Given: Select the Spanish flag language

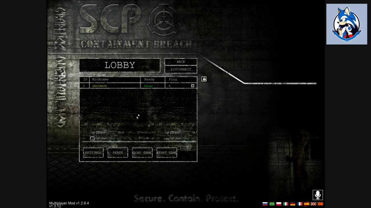Looking at the screenshot, I should 307,204.
